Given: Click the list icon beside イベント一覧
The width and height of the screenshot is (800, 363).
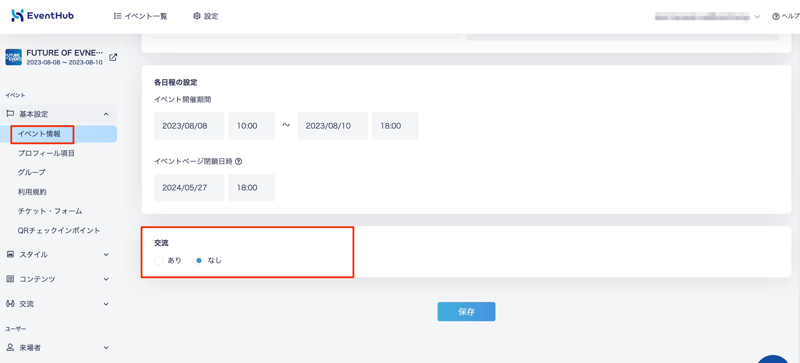Looking at the screenshot, I should coord(117,16).
